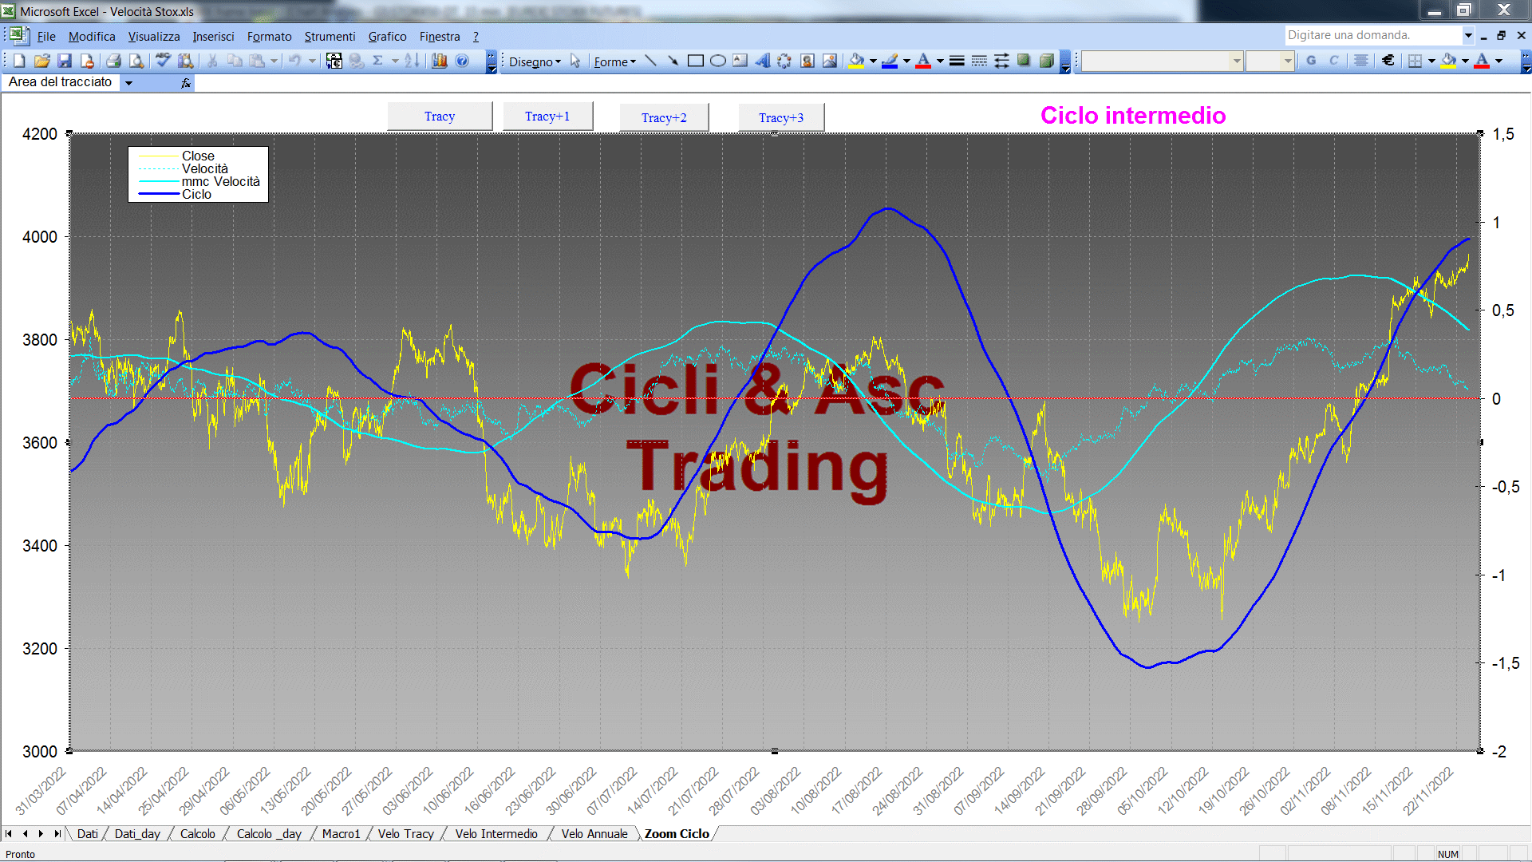Create a new blank workbook
The height and width of the screenshot is (862, 1532).
[19, 61]
